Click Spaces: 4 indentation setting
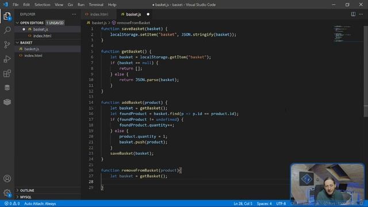This screenshot has height=207, width=368. point(264,204)
